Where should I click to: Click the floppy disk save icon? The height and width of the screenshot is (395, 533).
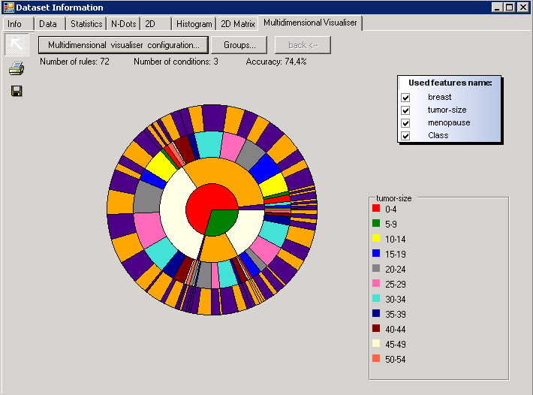17,91
